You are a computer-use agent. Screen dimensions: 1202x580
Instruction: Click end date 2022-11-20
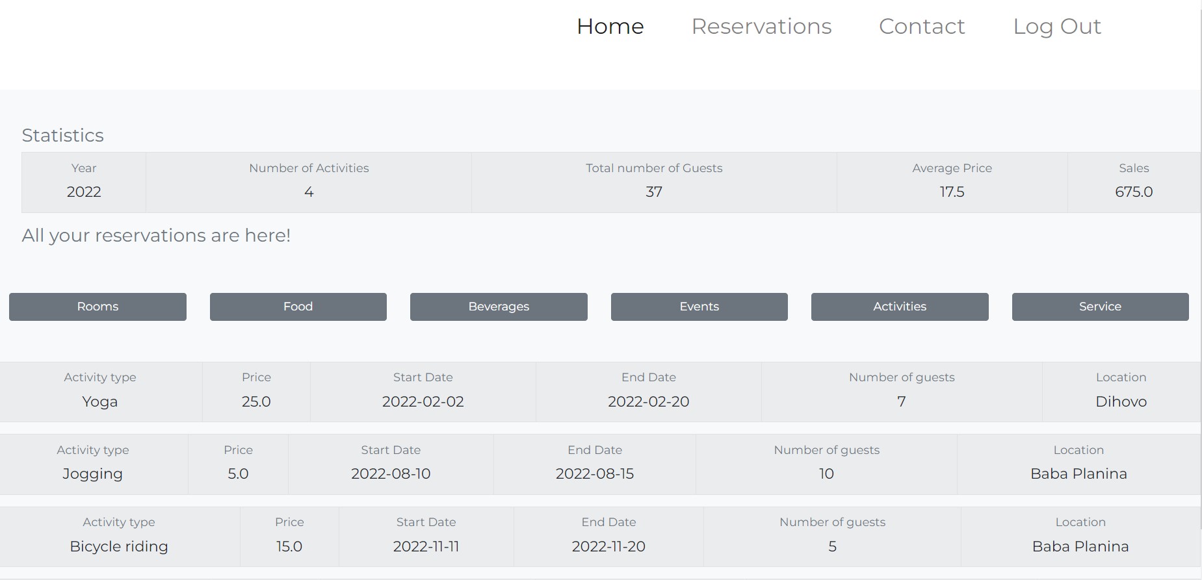coord(608,546)
